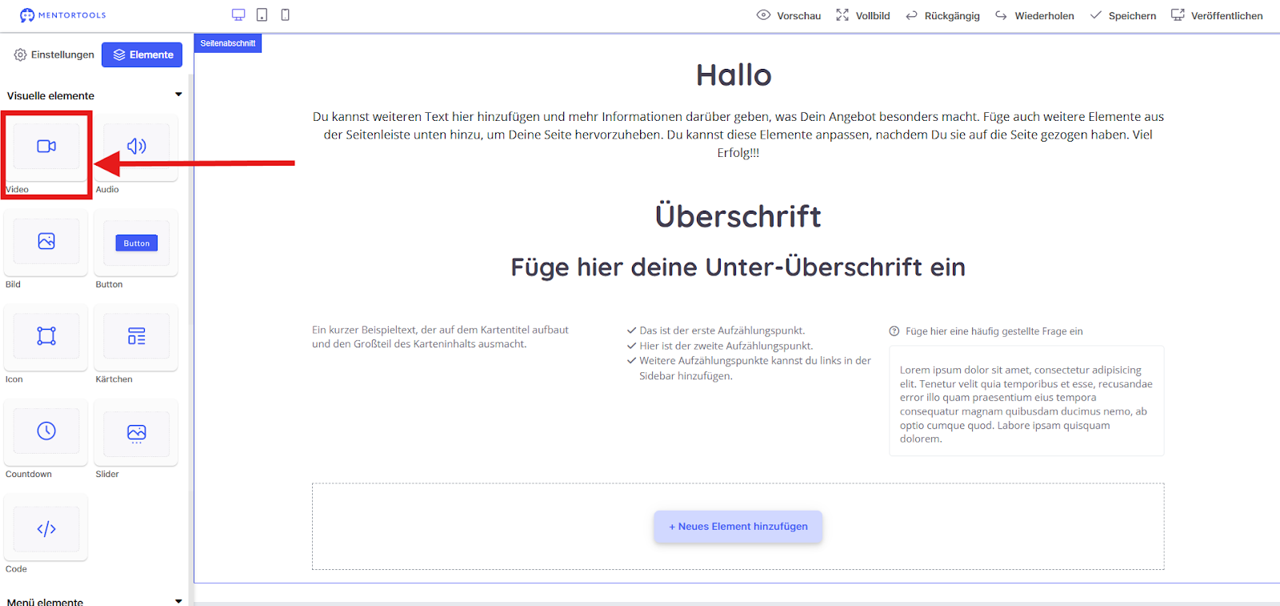Screen dimensions: 1280x606
Task: Select the Icon element tile
Action: click(x=46, y=337)
